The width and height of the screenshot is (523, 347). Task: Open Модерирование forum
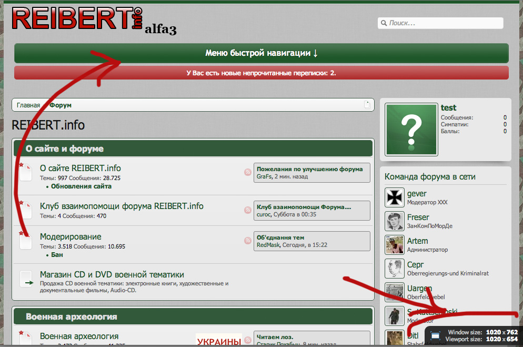pyautogui.click(x=71, y=236)
